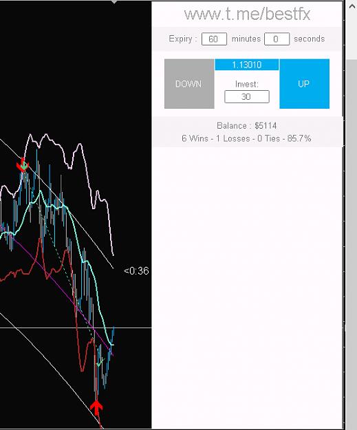
Task: Click the Expiry minutes field showing 60
Action: coord(214,39)
